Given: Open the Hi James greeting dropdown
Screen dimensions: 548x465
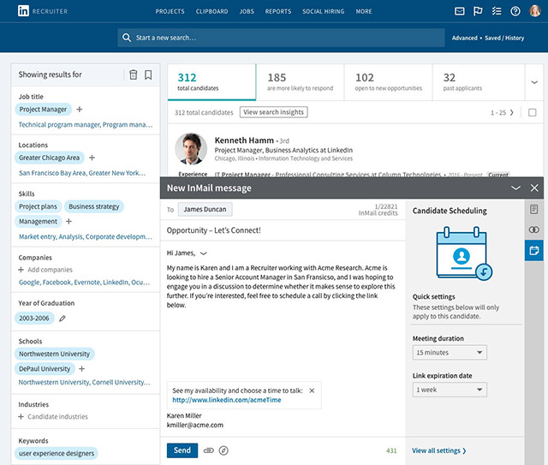Looking at the screenshot, I should coord(204,253).
